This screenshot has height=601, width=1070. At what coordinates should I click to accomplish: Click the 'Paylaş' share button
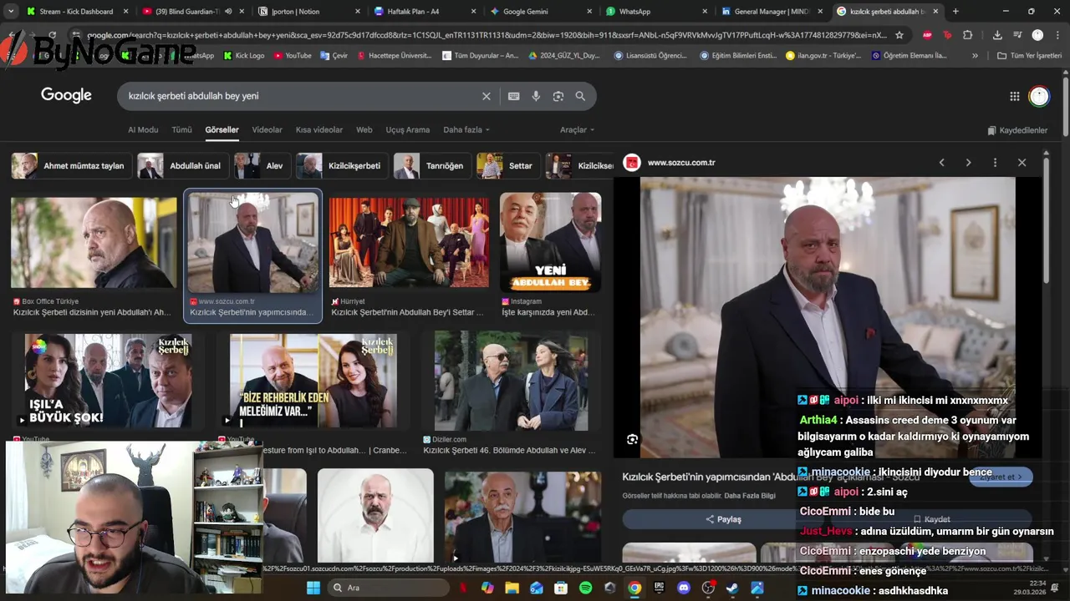coord(723,519)
